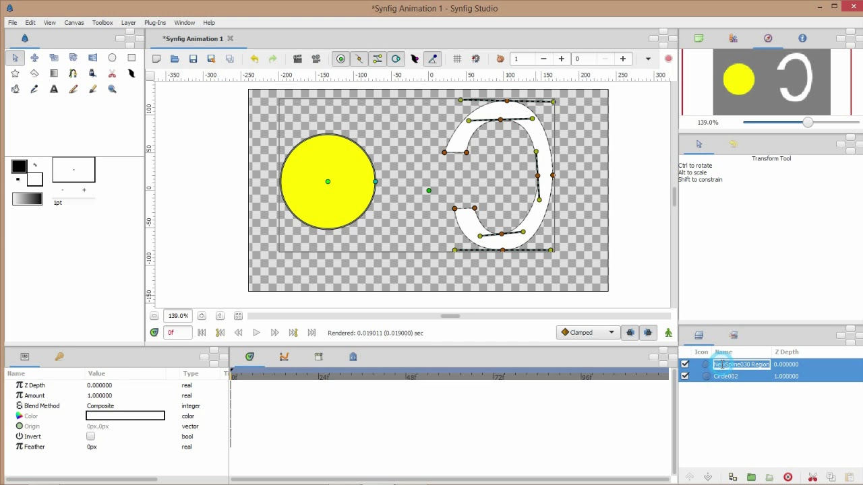Seek to the first frame
Screen dimensions: 863x485
[x=202, y=333]
